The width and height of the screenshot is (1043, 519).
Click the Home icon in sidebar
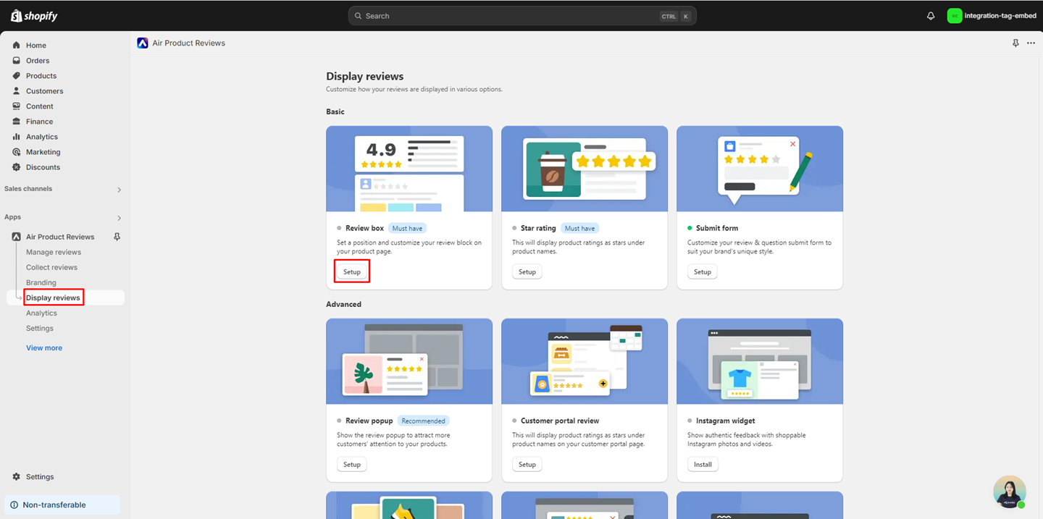coord(17,45)
